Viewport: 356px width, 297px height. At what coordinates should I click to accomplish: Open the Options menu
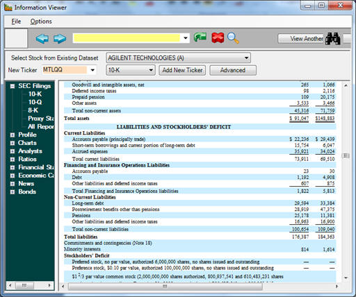tap(41, 22)
